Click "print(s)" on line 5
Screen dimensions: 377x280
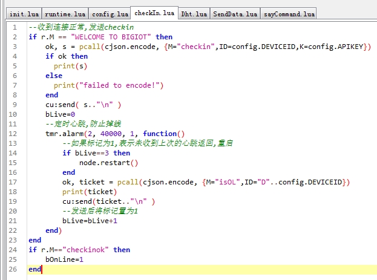(x=70, y=66)
